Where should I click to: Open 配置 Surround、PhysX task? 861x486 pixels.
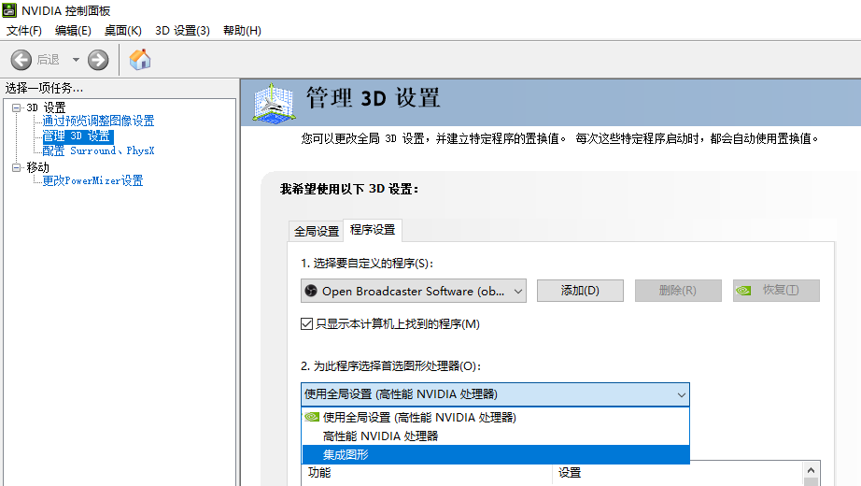point(98,150)
